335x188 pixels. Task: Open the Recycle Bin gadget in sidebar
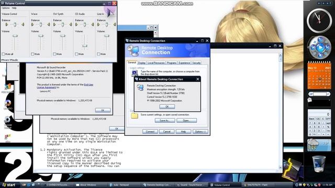coord(319,164)
